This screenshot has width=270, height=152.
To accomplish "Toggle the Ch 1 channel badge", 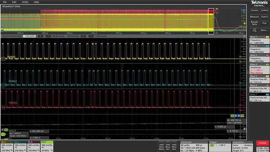I will tap(7, 147).
